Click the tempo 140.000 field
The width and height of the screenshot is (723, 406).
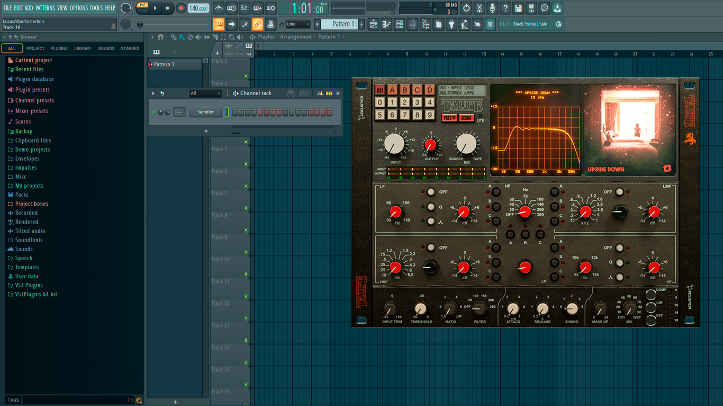[x=198, y=8]
